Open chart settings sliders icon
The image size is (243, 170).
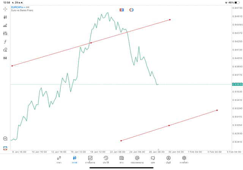5,33
